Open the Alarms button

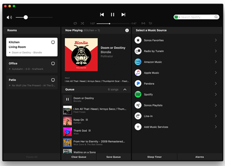pyautogui.click(x=200, y=157)
